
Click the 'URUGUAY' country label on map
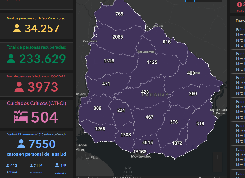155,95
